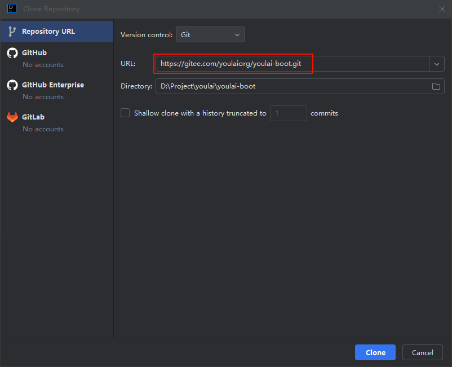Expand the URL history dropdown arrow

click(437, 64)
